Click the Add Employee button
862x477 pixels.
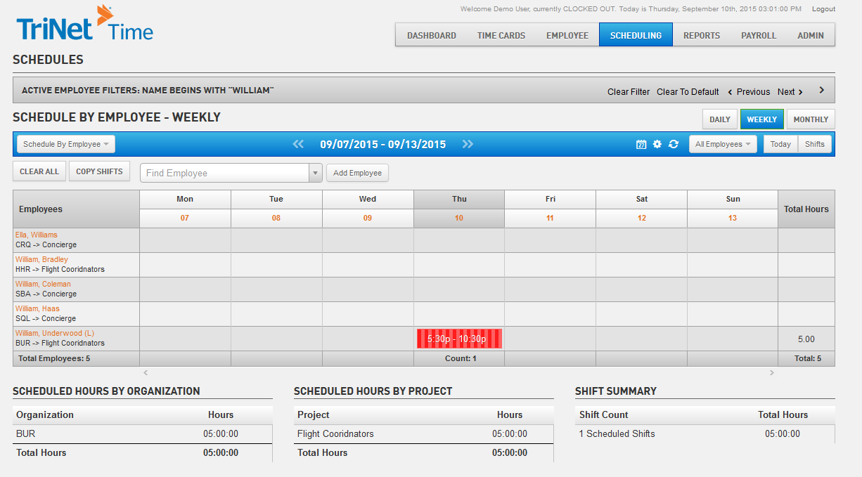click(x=357, y=173)
